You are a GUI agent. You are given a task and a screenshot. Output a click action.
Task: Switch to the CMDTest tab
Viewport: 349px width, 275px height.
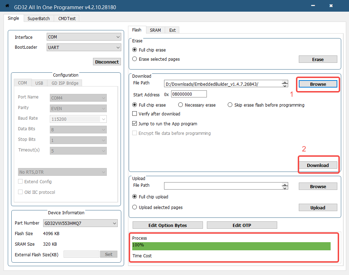(67, 19)
